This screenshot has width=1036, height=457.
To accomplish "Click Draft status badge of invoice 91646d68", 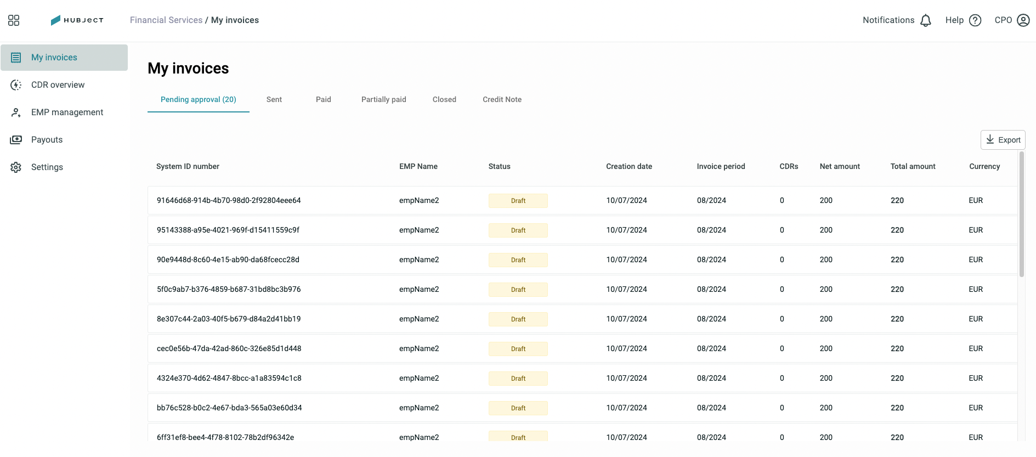I will click(518, 201).
